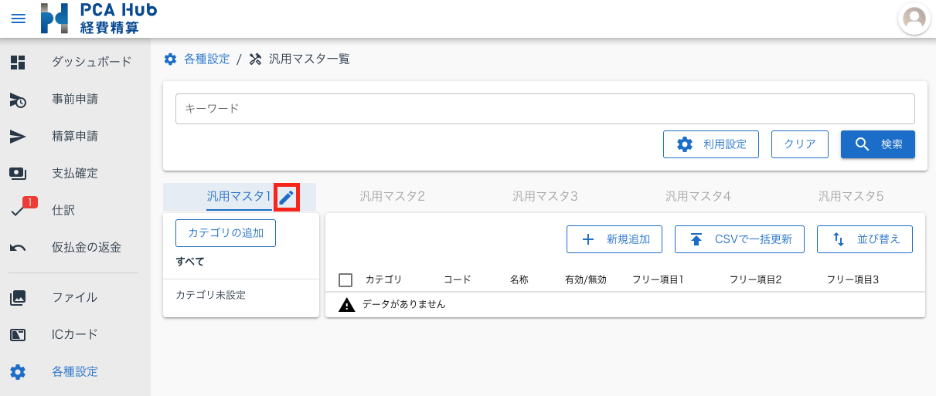Viewport: 936px width, 396px height.
Task: Switch to the 汎用マスタ4 tab
Action: click(698, 197)
